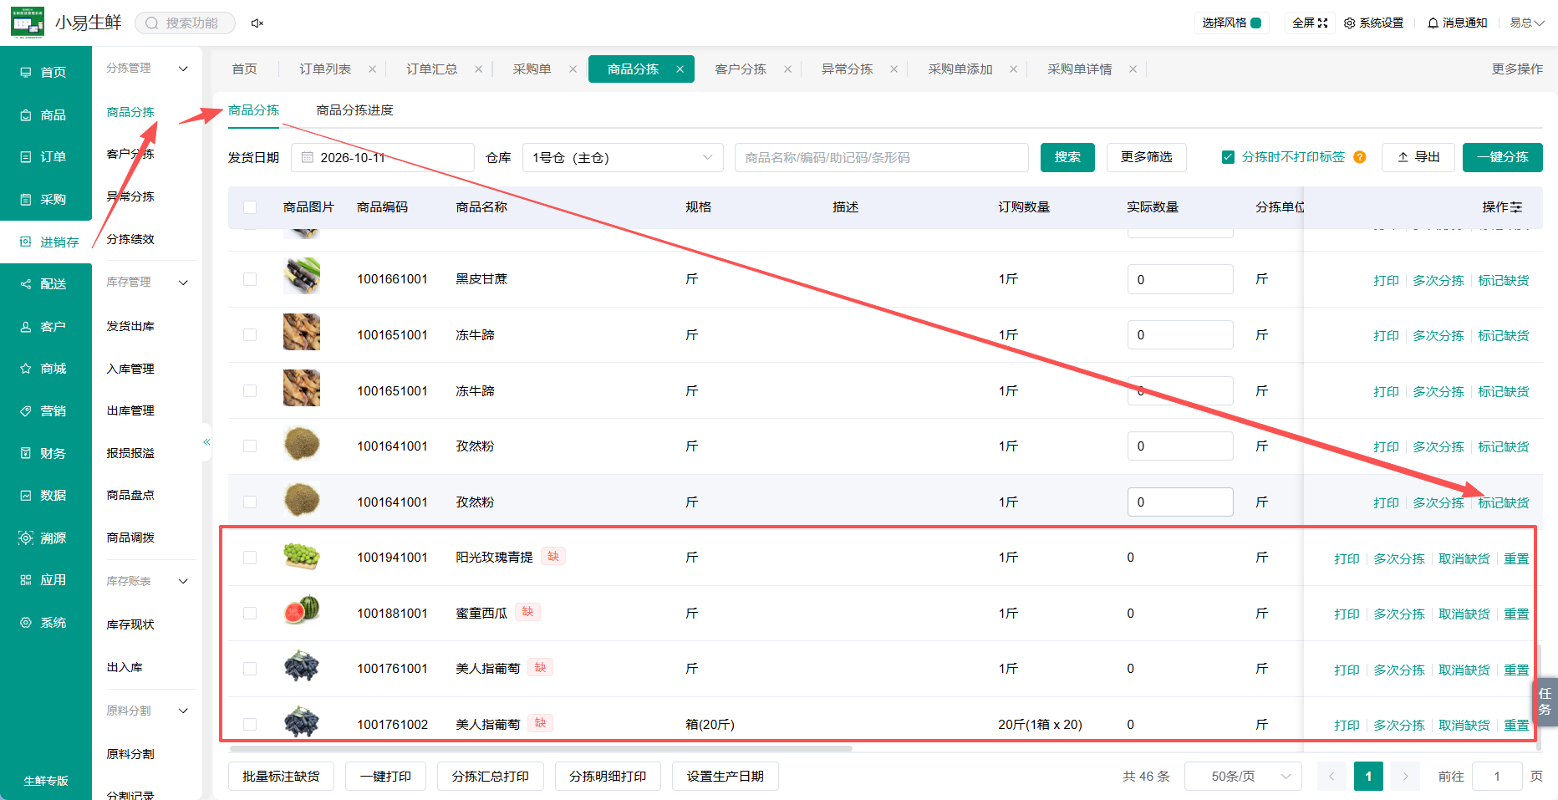Toggle the 选择风格 green switch
The width and height of the screenshot is (1558, 800).
point(1255,23)
